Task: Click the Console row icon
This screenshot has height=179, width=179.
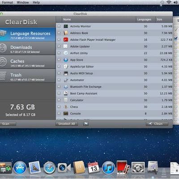Action: (x=66, y=114)
